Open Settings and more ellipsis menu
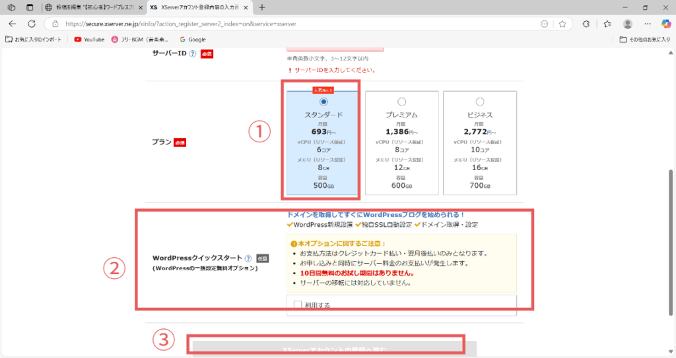 point(648,24)
